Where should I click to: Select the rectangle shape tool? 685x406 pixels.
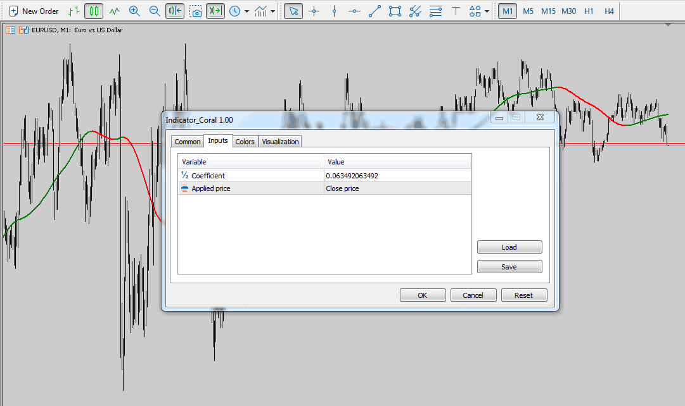395,11
